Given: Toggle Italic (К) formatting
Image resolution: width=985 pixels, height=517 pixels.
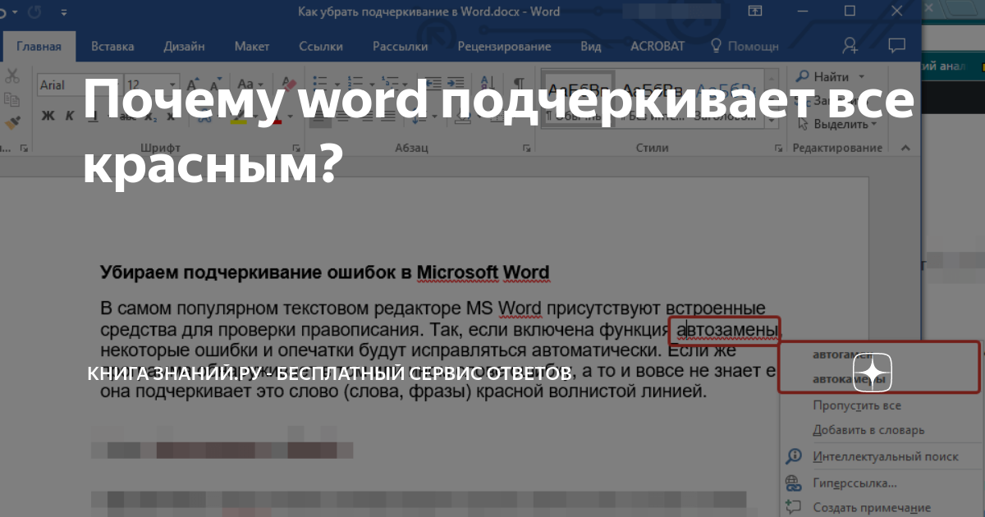Looking at the screenshot, I should (x=71, y=115).
